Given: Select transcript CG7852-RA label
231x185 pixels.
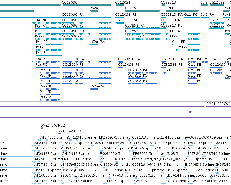Looking at the screenshot, I should (135, 26).
